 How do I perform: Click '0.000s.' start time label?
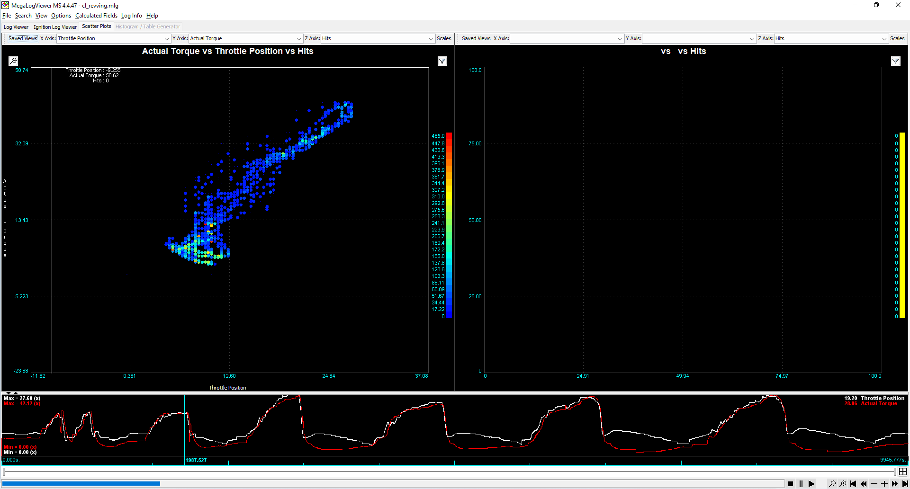(x=11, y=460)
